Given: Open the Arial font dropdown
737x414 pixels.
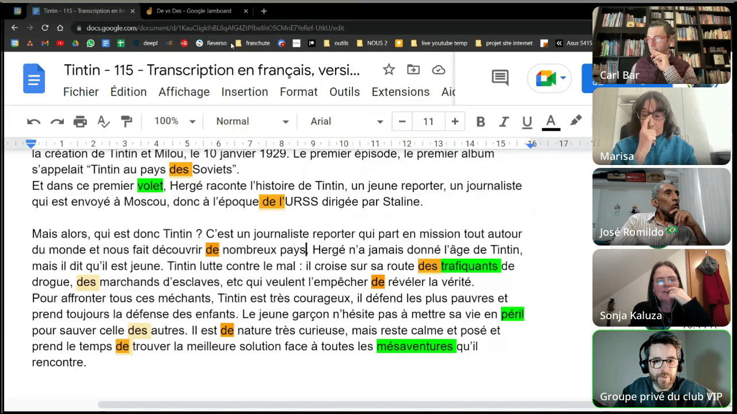Looking at the screenshot, I should coord(347,121).
